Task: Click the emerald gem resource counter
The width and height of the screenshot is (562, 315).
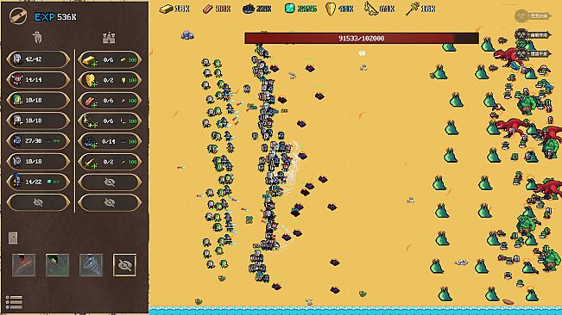Action: 300,9
